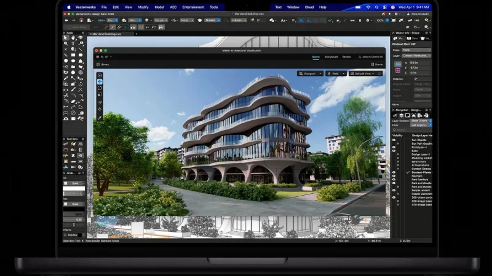Click the Scene button below tabs
Viewport: 492px width, 276px height.
click(377, 64)
